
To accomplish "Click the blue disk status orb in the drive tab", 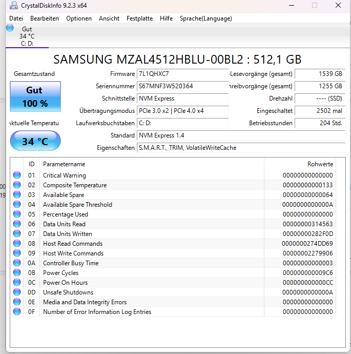I will click(x=10, y=28).
